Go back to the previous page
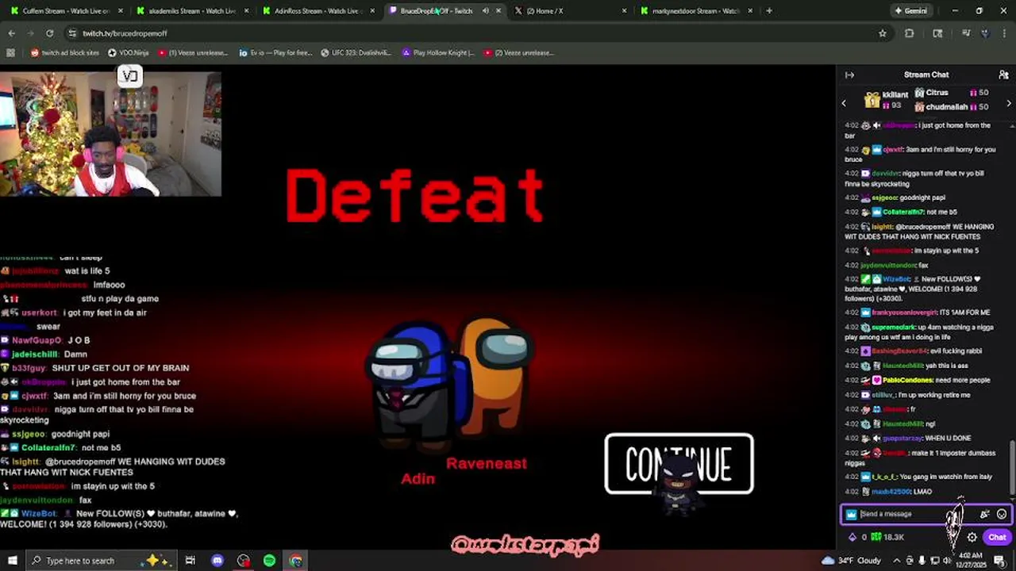Screen dimensions: 1016x571 [11, 33]
